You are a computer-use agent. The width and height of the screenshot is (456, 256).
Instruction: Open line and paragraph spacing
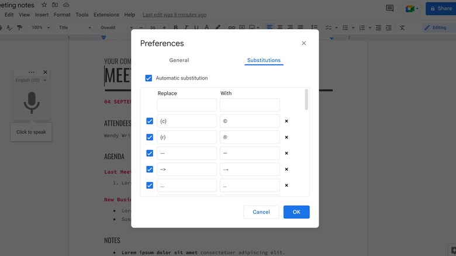point(315,27)
